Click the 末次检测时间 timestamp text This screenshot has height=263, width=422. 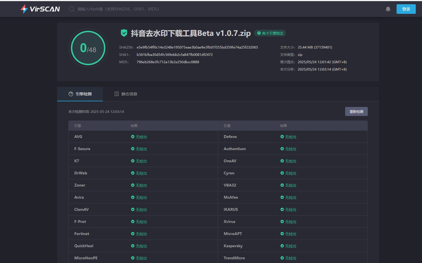point(96,112)
